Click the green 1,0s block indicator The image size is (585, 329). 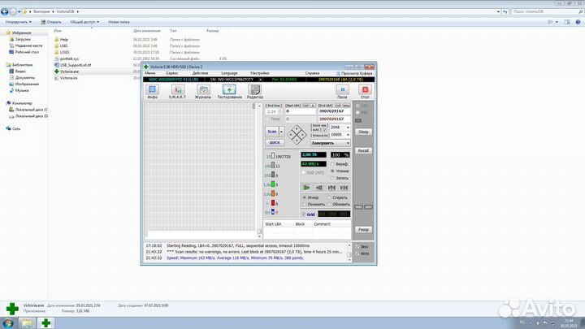tap(273, 184)
